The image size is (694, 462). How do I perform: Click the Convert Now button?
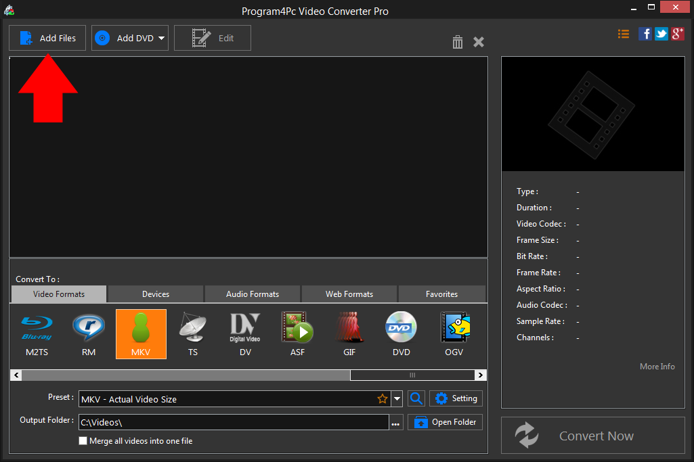(x=595, y=436)
